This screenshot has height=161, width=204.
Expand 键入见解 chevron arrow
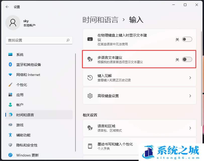190,78
